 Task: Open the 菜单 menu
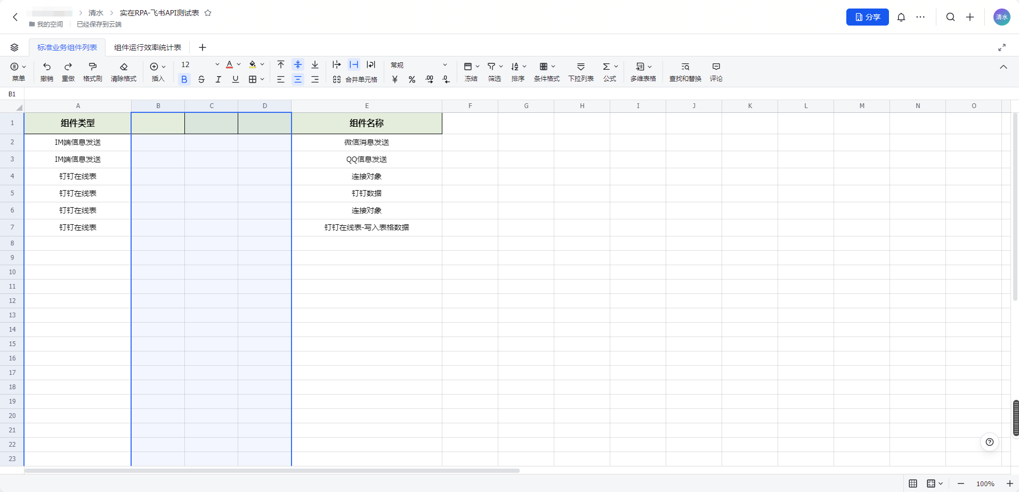[19, 71]
